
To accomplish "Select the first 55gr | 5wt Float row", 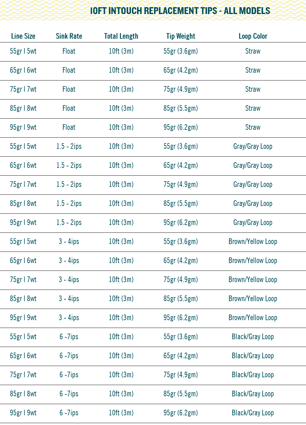I will coord(153,51).
